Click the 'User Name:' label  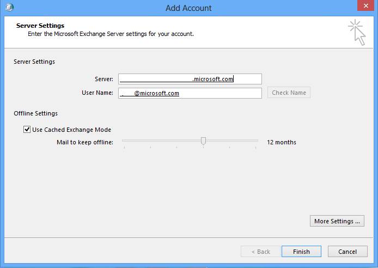97,93
